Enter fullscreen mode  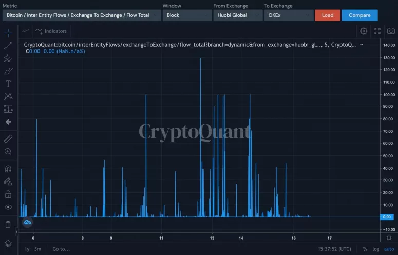pos(377,31)
